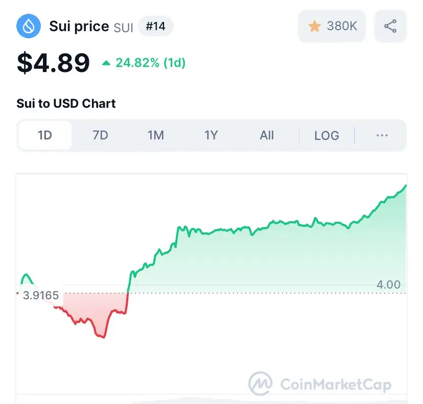
Task: Click the Sui droplet logo icon
Action: click(29, 26)
